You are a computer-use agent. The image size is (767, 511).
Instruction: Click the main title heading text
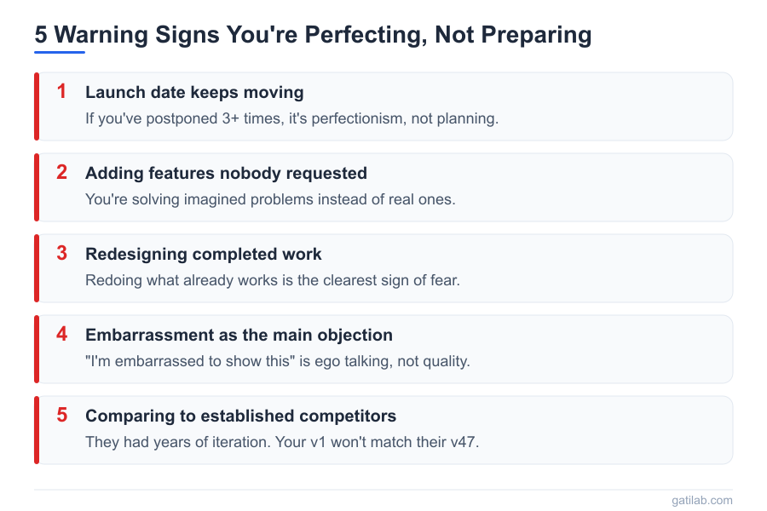[x=313, y=35]
